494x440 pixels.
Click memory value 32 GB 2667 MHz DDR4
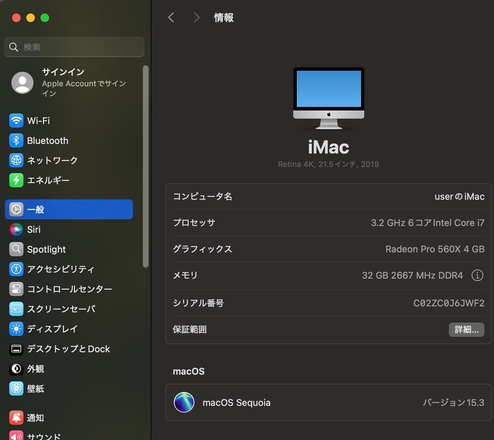tap(412, 275)
